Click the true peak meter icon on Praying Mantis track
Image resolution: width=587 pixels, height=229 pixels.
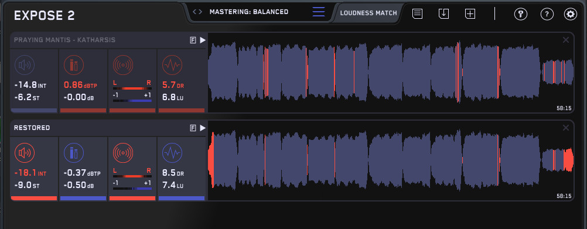(x=74, y=65)
